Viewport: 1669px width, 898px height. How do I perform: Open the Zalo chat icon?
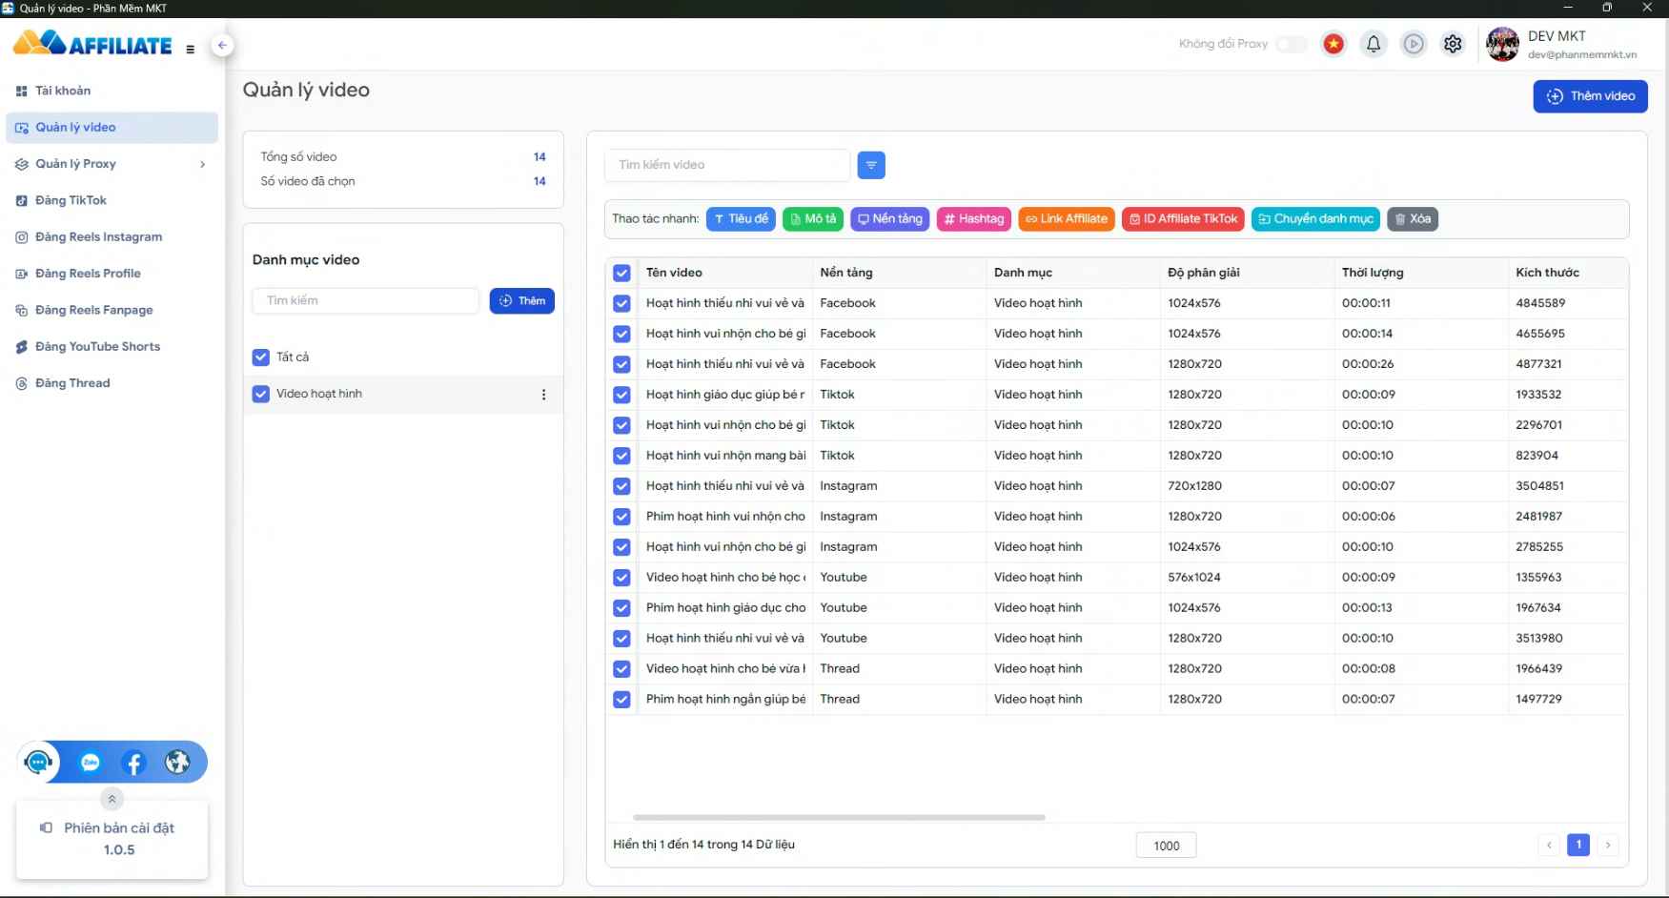click(91, 763)
